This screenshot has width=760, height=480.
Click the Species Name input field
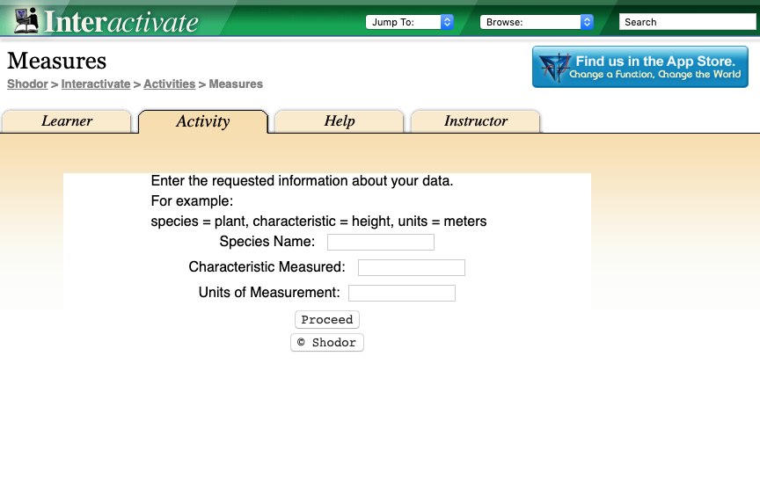tap(381, 242)
